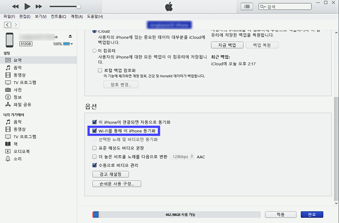339x223 pixels.
Task: Click the 최근 백업 time text
Action: [x=233, y=64]
